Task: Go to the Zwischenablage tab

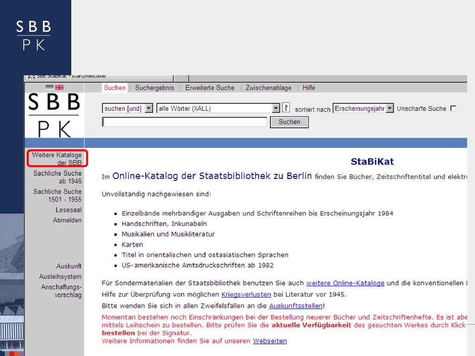Action: point(269,88)
